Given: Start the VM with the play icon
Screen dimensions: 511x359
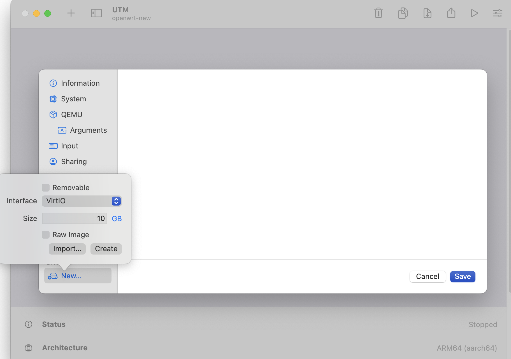Looking at the screenshot, I should point(474,13).
